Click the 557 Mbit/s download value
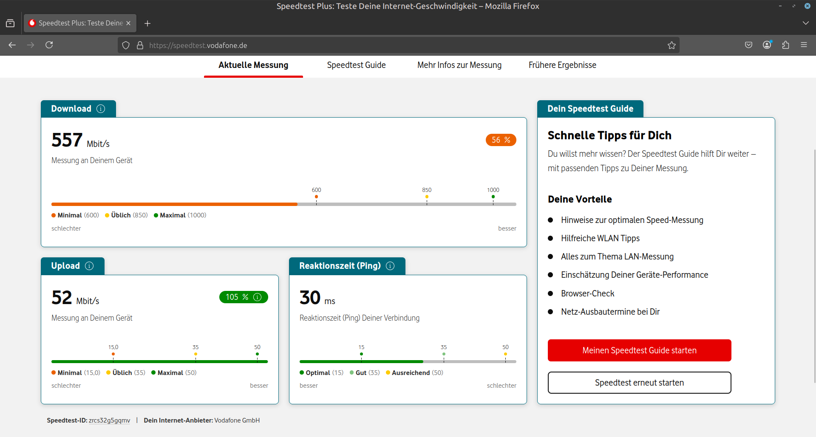Image resolution: width=816 pixels, height=437 pixels. (x=80, y=140)
